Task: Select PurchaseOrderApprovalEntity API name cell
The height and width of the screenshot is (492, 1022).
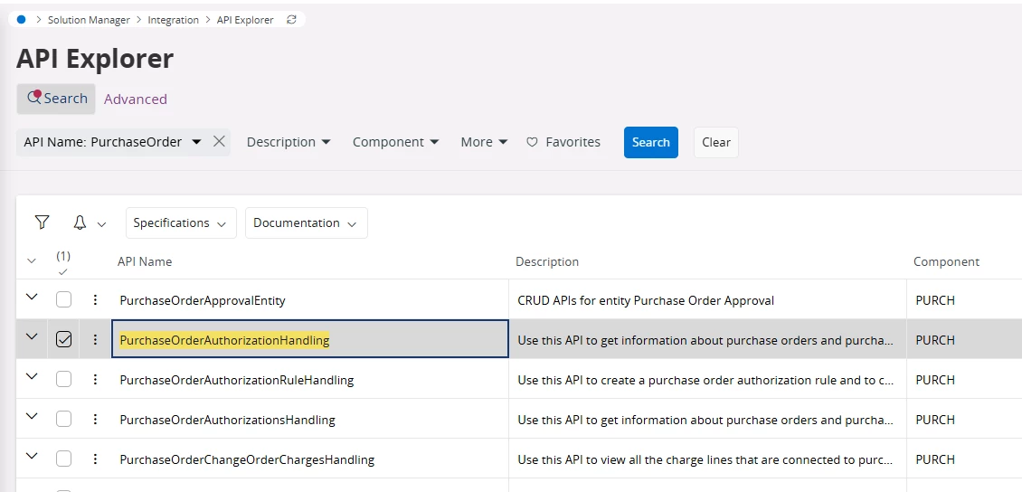Action: [310, 300]
